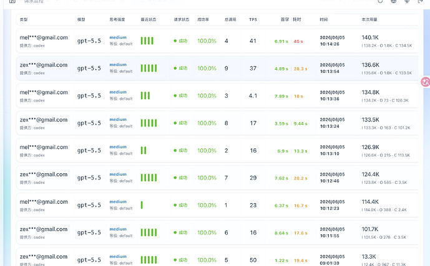This screenshot has width=430, height=266.
Task: Click the single-bar recent status in the 114.4K row
Action: pyautogui.click(x=142, y=205)
